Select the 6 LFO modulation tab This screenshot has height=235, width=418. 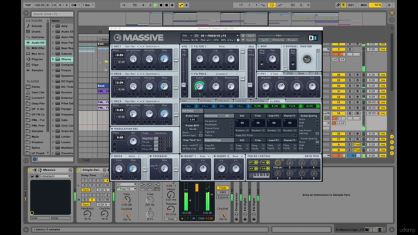(274, 106)
